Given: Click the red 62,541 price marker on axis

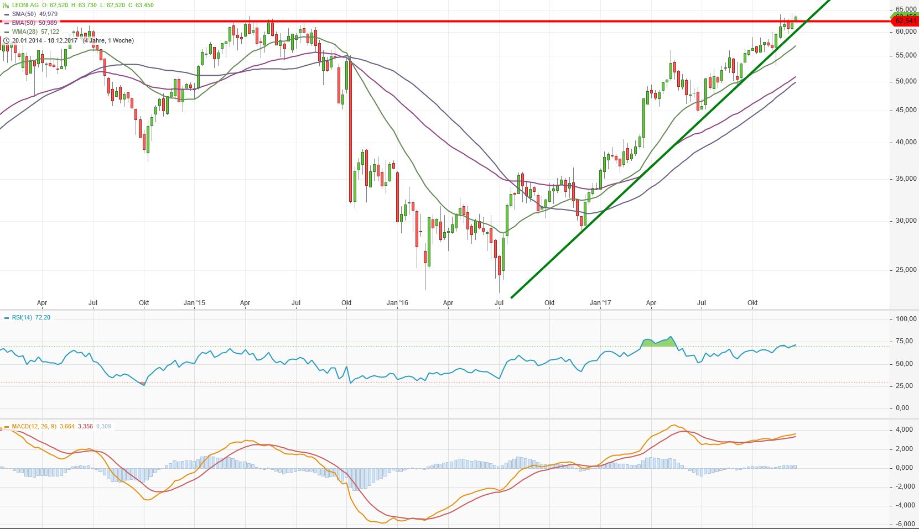Looking at the screenshot, I should coord(905,21).
